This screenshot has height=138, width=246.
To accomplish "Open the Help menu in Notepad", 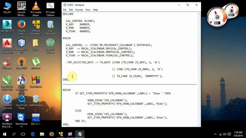I will [95, 10].
